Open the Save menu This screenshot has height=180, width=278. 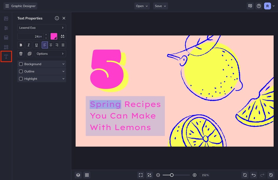tap(160, 6)
